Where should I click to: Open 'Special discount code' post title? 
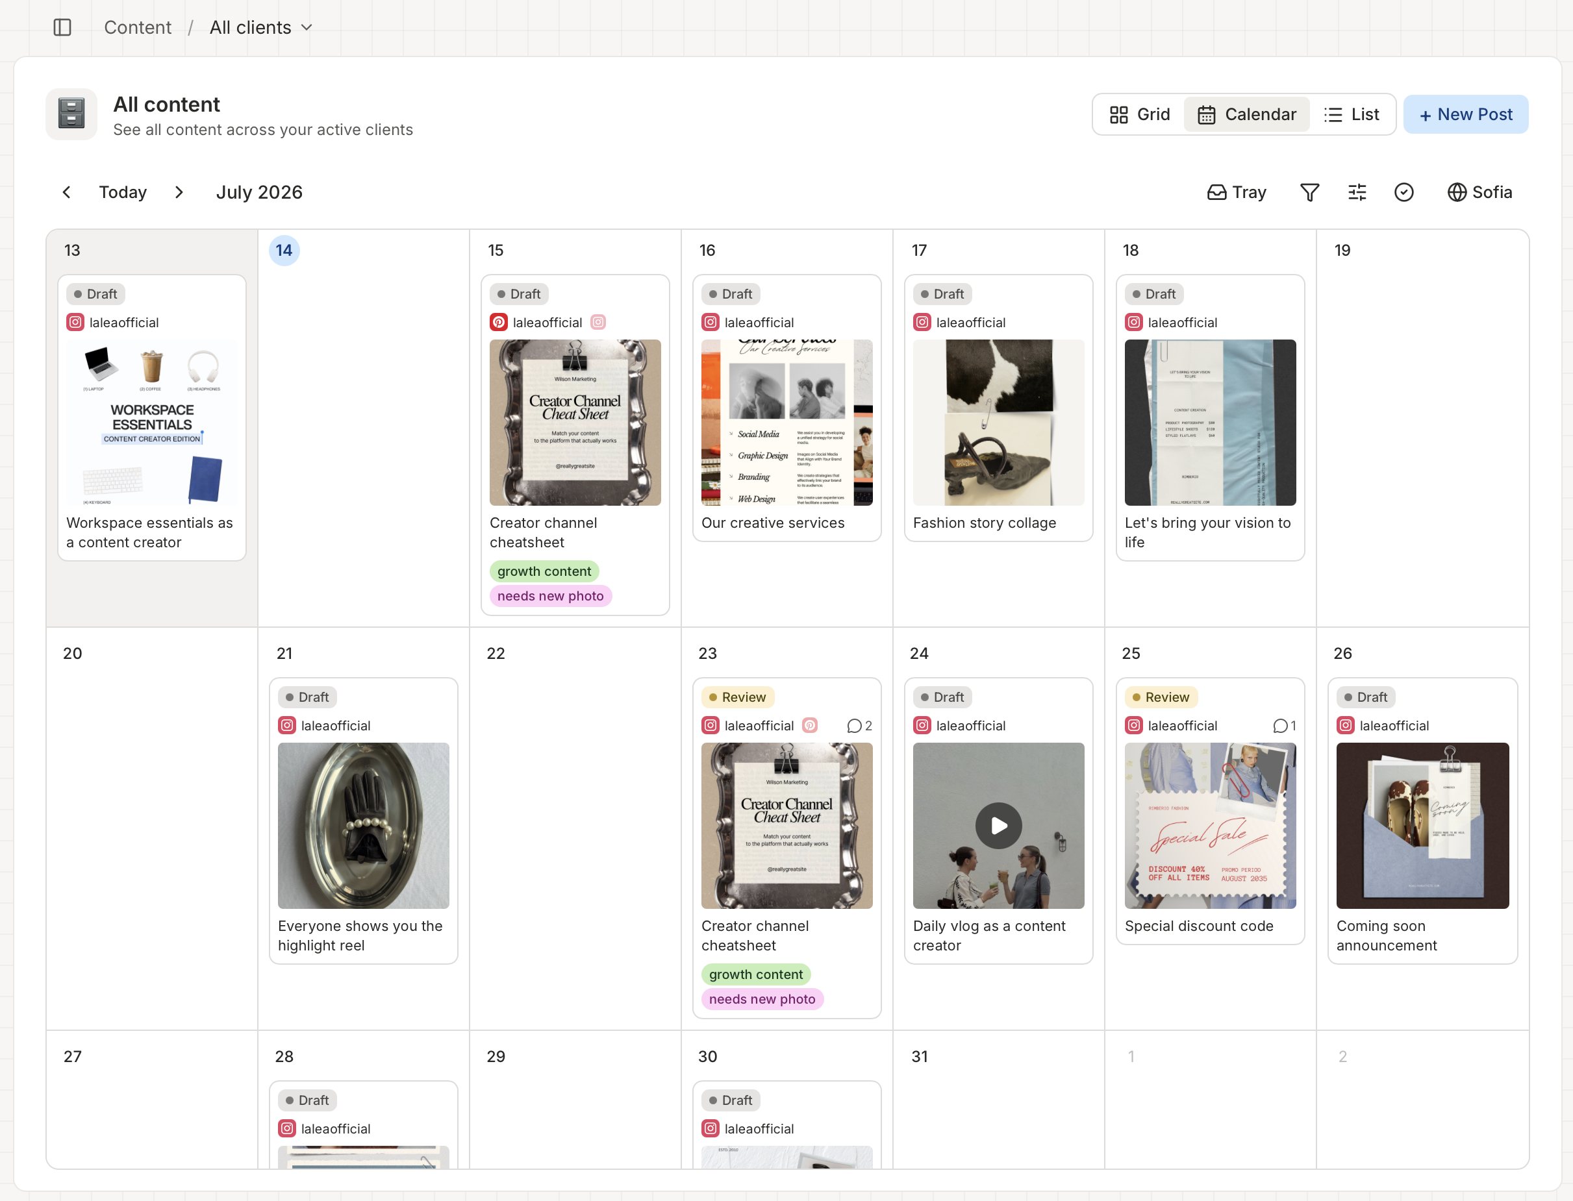[x=1198, y=926]
